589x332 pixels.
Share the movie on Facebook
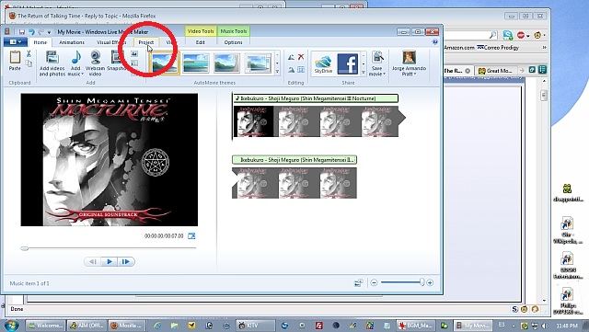tap(348, 63)
